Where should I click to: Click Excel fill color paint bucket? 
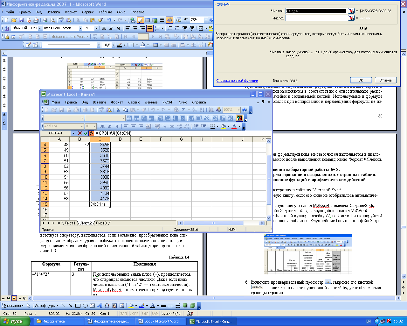pos(223,126)
